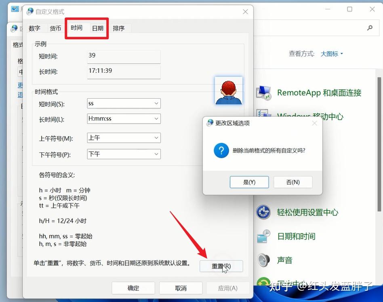Click the 短时间 example field showing 39
383x302 pixels.
[x=124, y=57]
